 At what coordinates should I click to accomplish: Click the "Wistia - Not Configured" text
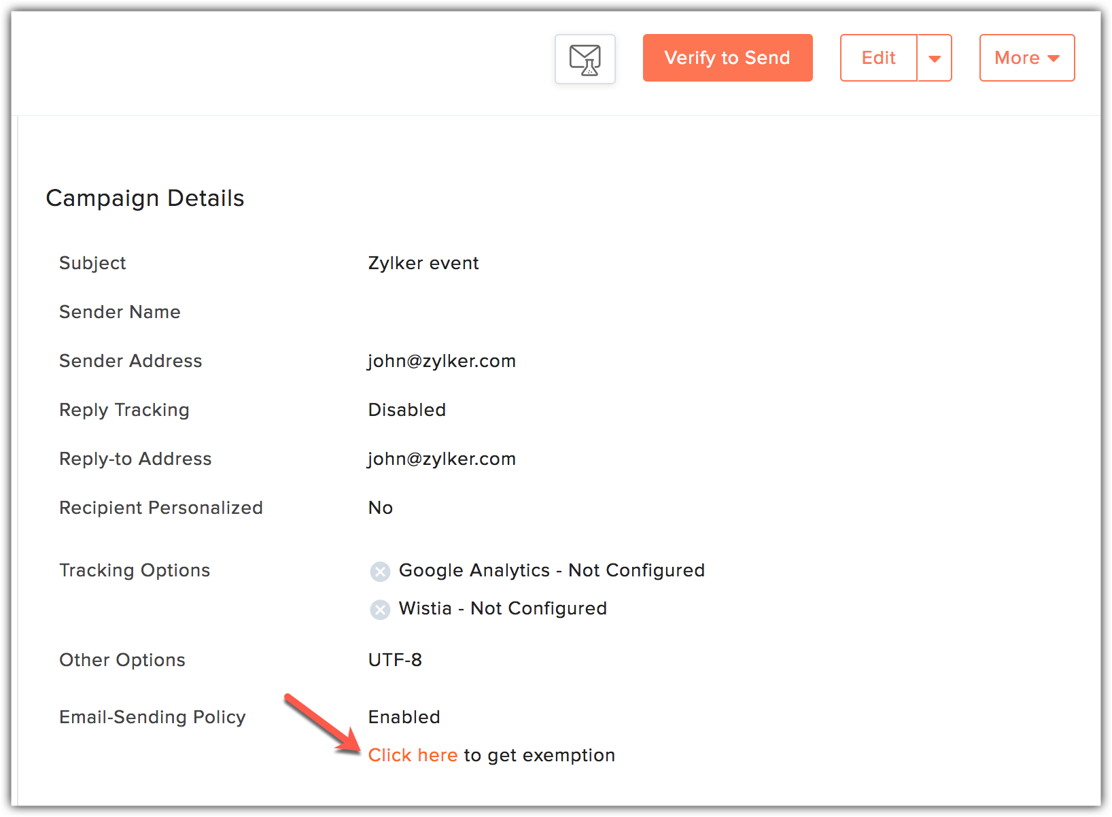(502, 608)
